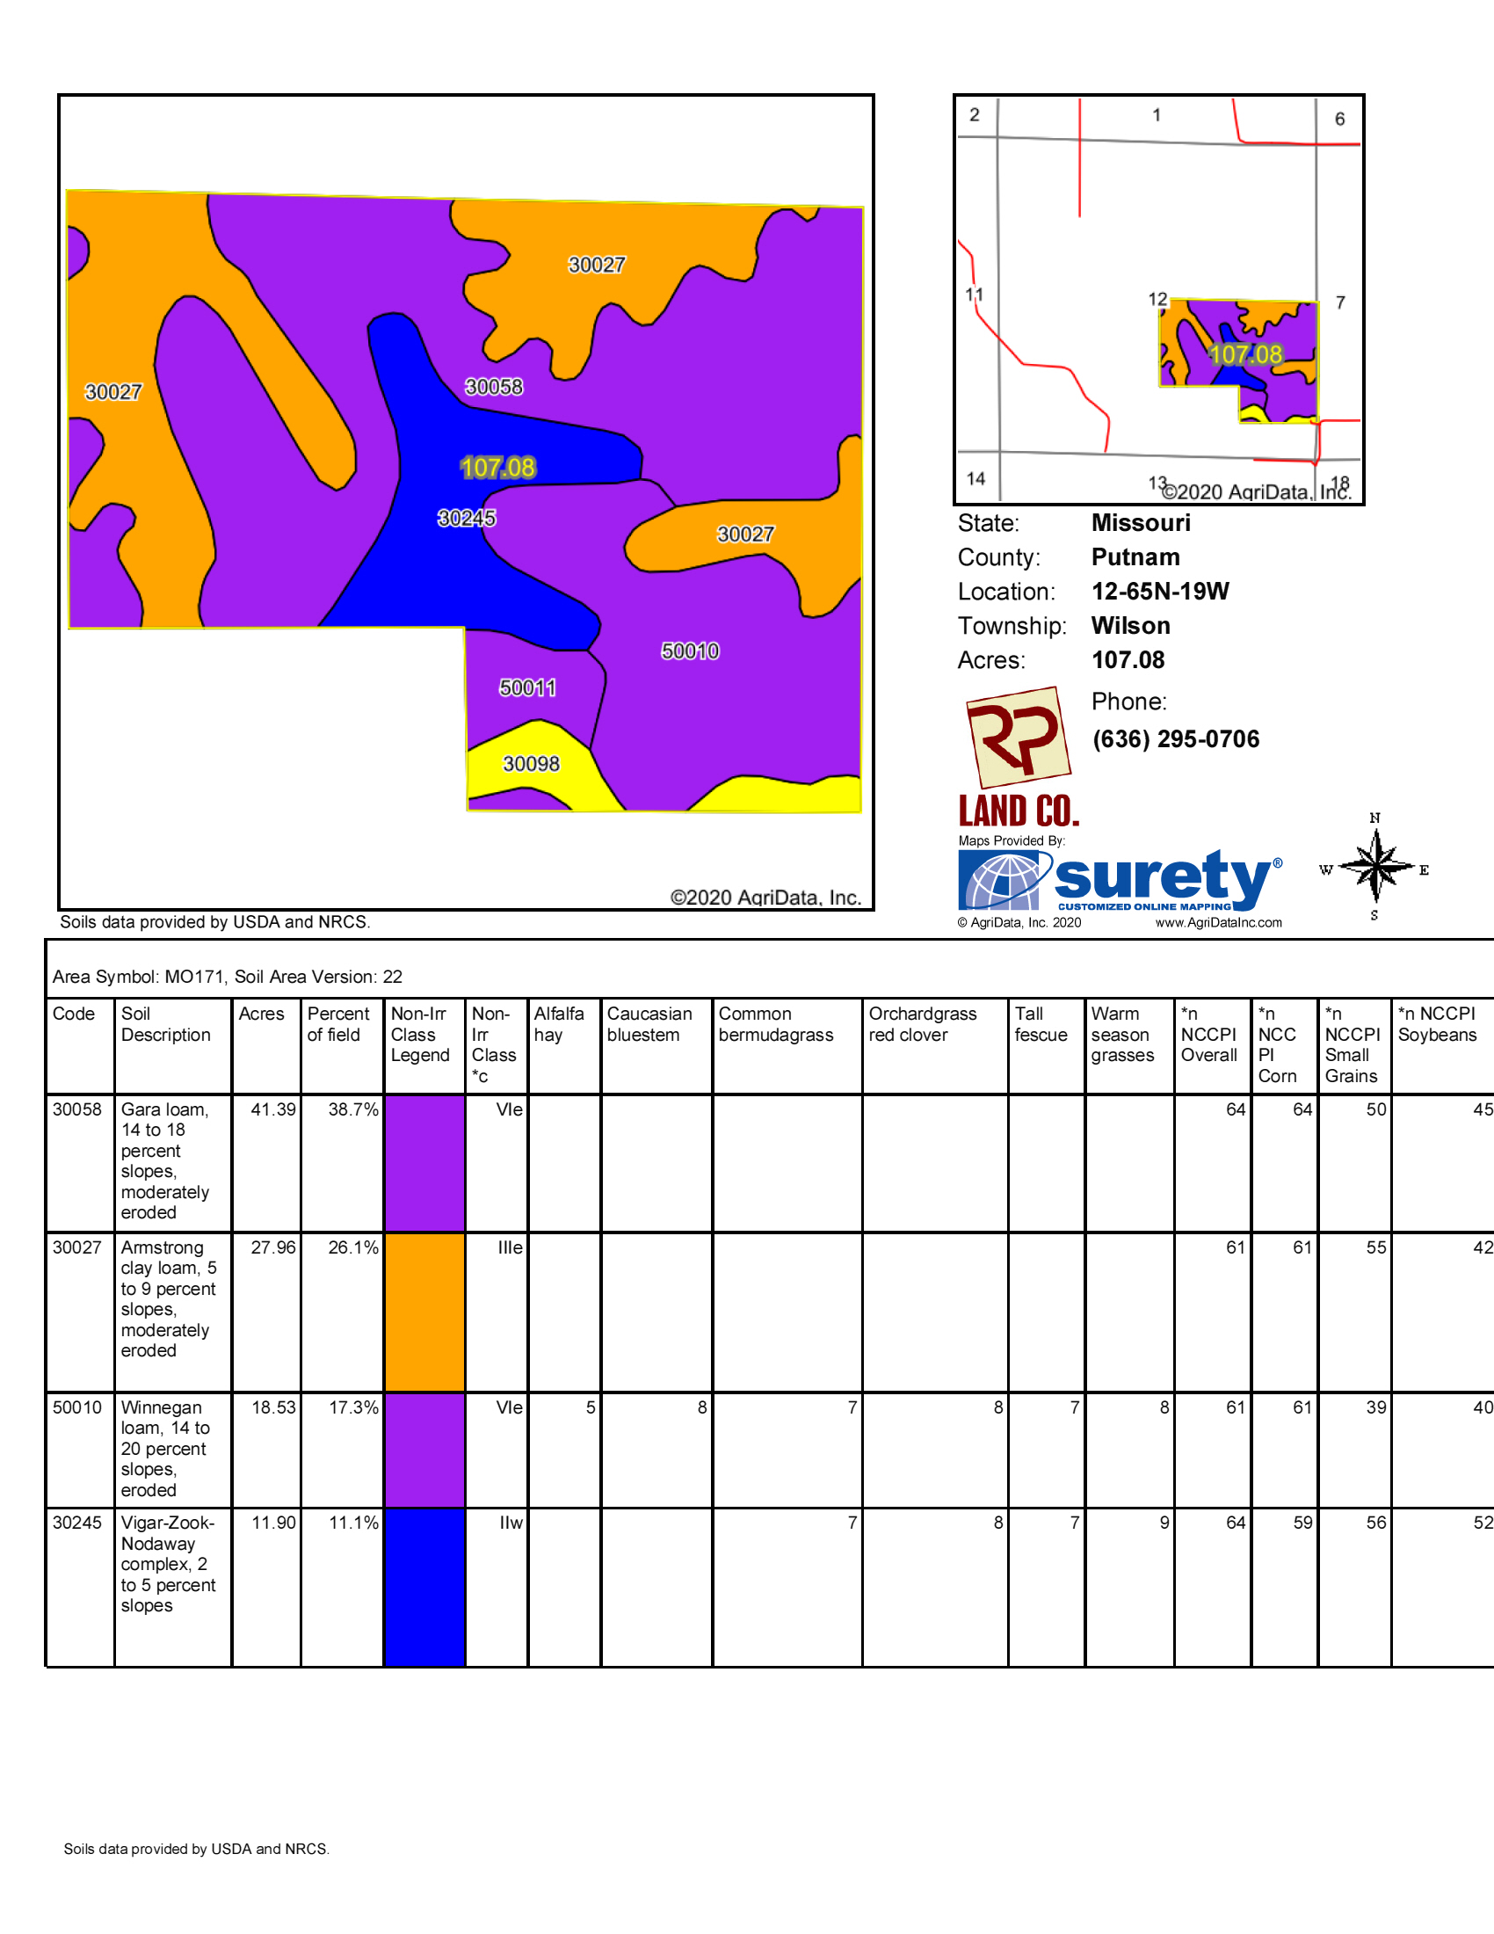The height and width of the screenshot is (1934, 1494).
Task: Click the Soil Description column header
Action: pos(165,1024)
